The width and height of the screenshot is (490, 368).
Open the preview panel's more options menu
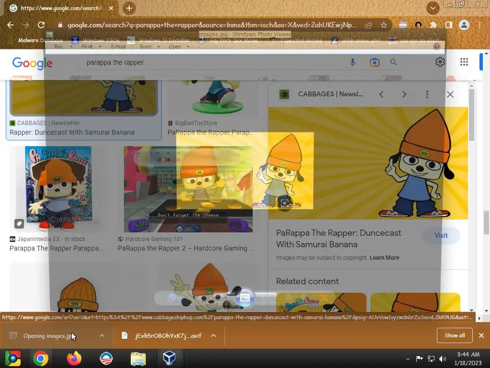[x=427, y=94]
